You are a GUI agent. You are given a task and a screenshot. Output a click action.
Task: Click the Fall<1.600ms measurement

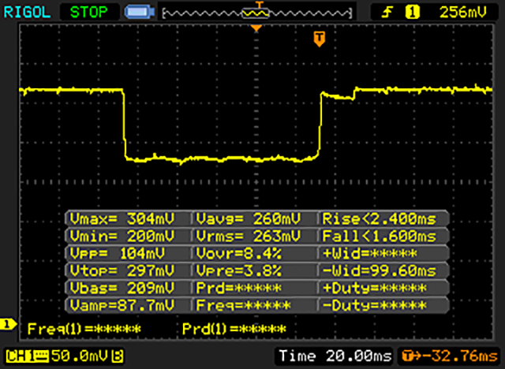pyautogui.click(x=379, y=237)
